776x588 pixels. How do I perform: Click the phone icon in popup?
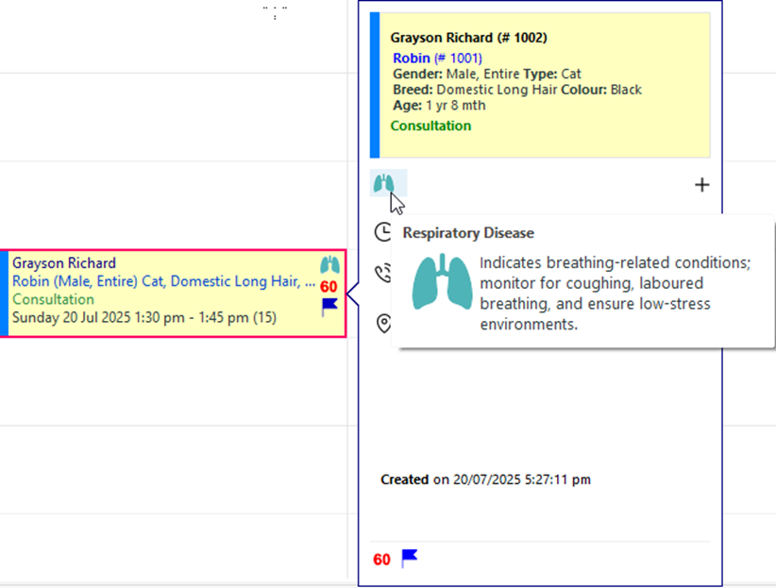[383, 274]
